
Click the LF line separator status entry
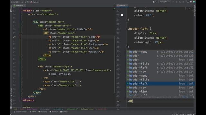click(x=177, y=114)
